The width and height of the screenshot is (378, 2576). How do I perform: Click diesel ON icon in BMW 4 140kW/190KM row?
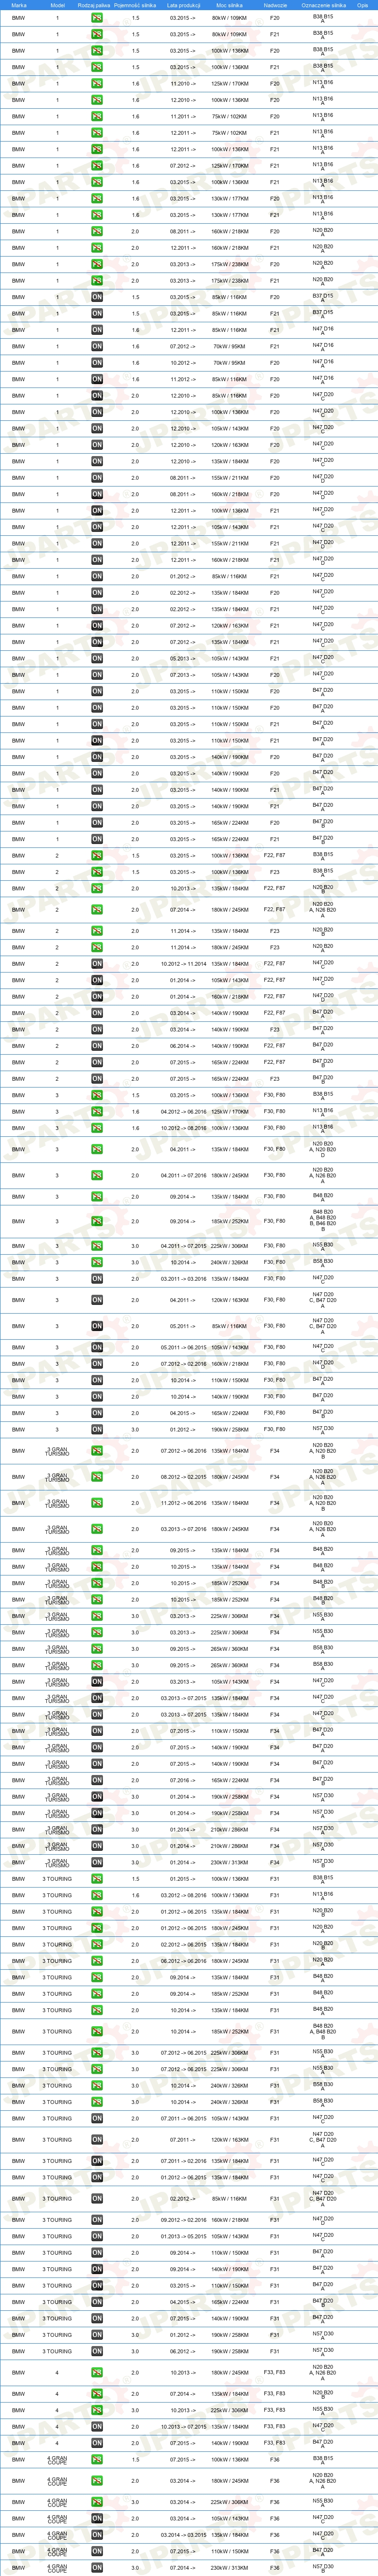(97, 2443)
